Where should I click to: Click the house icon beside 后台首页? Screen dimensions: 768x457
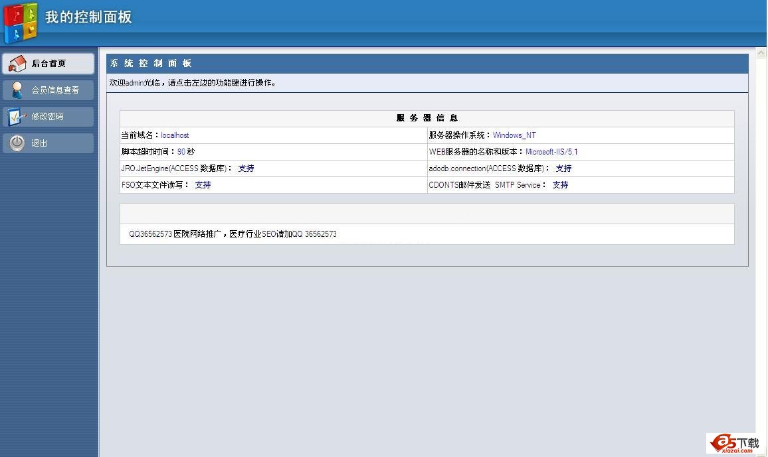(x=17, y=64)
